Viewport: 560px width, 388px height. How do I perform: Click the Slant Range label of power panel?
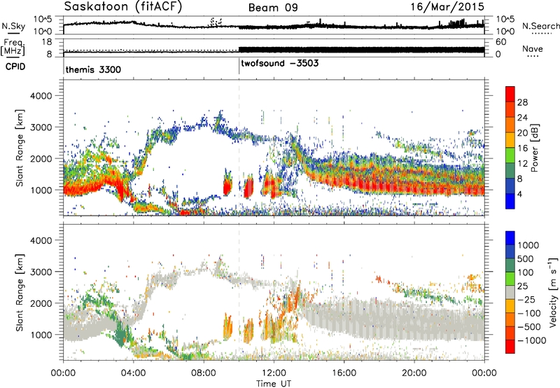click(x=20, y=148)
